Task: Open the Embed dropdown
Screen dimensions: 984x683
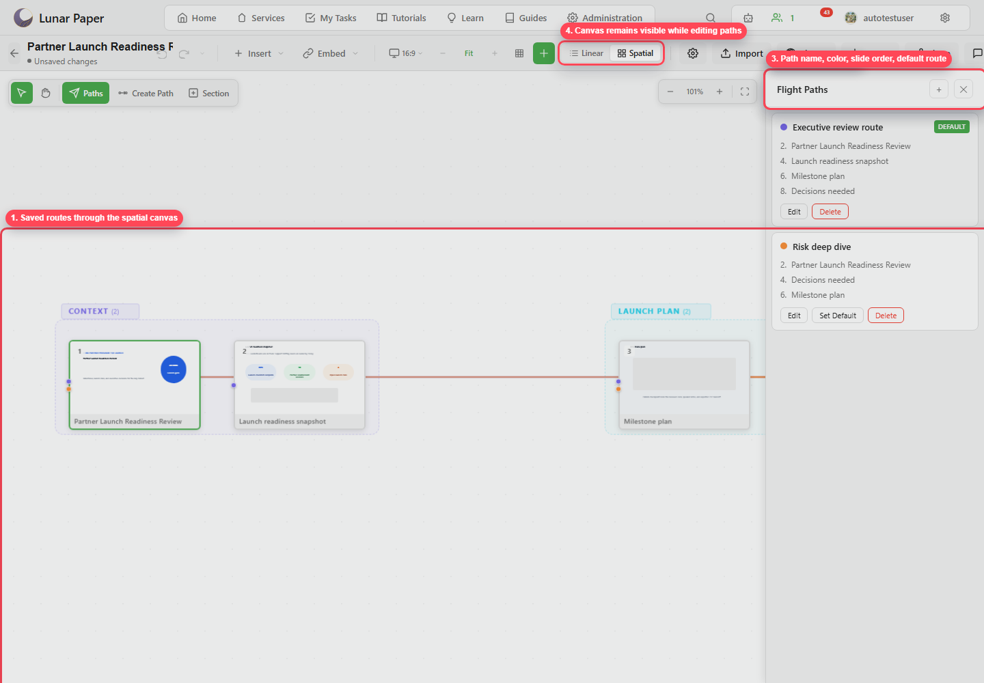Action: (331, 53)
